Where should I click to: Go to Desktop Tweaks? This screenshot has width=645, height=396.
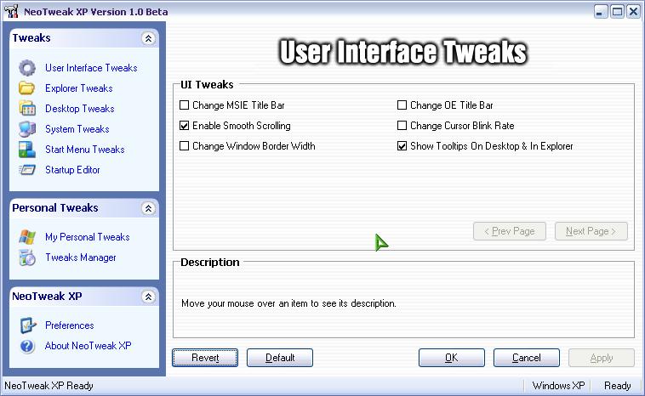pyautogui.click(x=80, y=109)
